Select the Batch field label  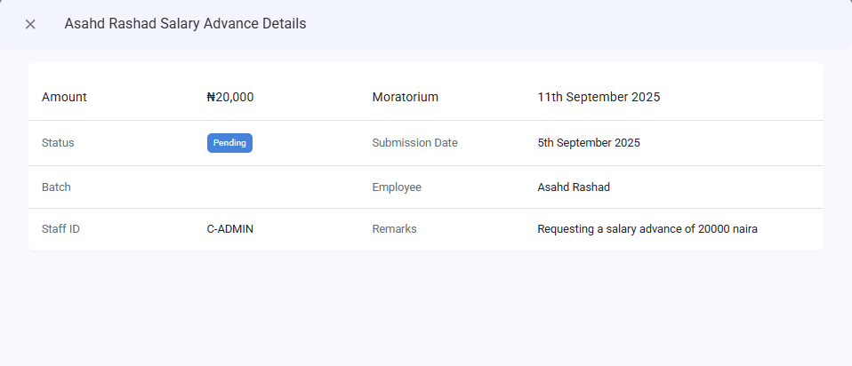[56, 187]
